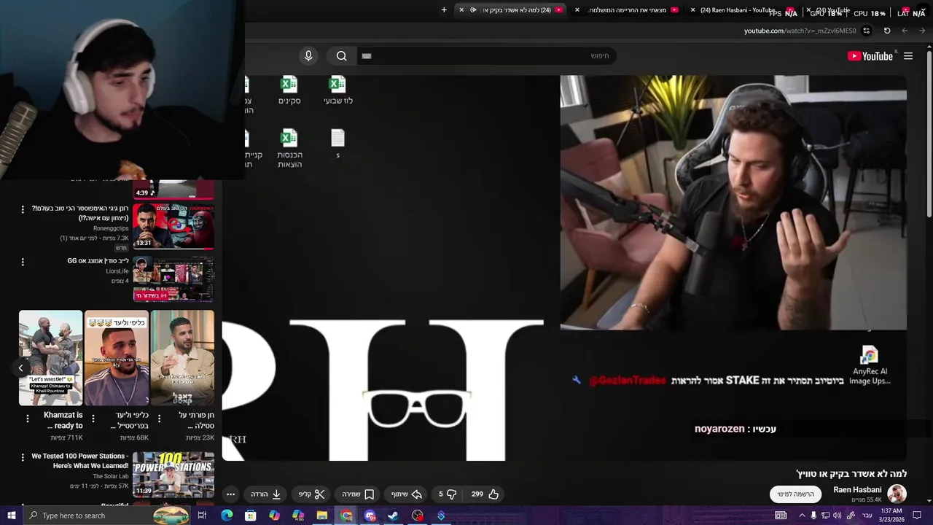Open options menu for LiorsLife video
Viewport: 933px width, 525px height.
23,262
